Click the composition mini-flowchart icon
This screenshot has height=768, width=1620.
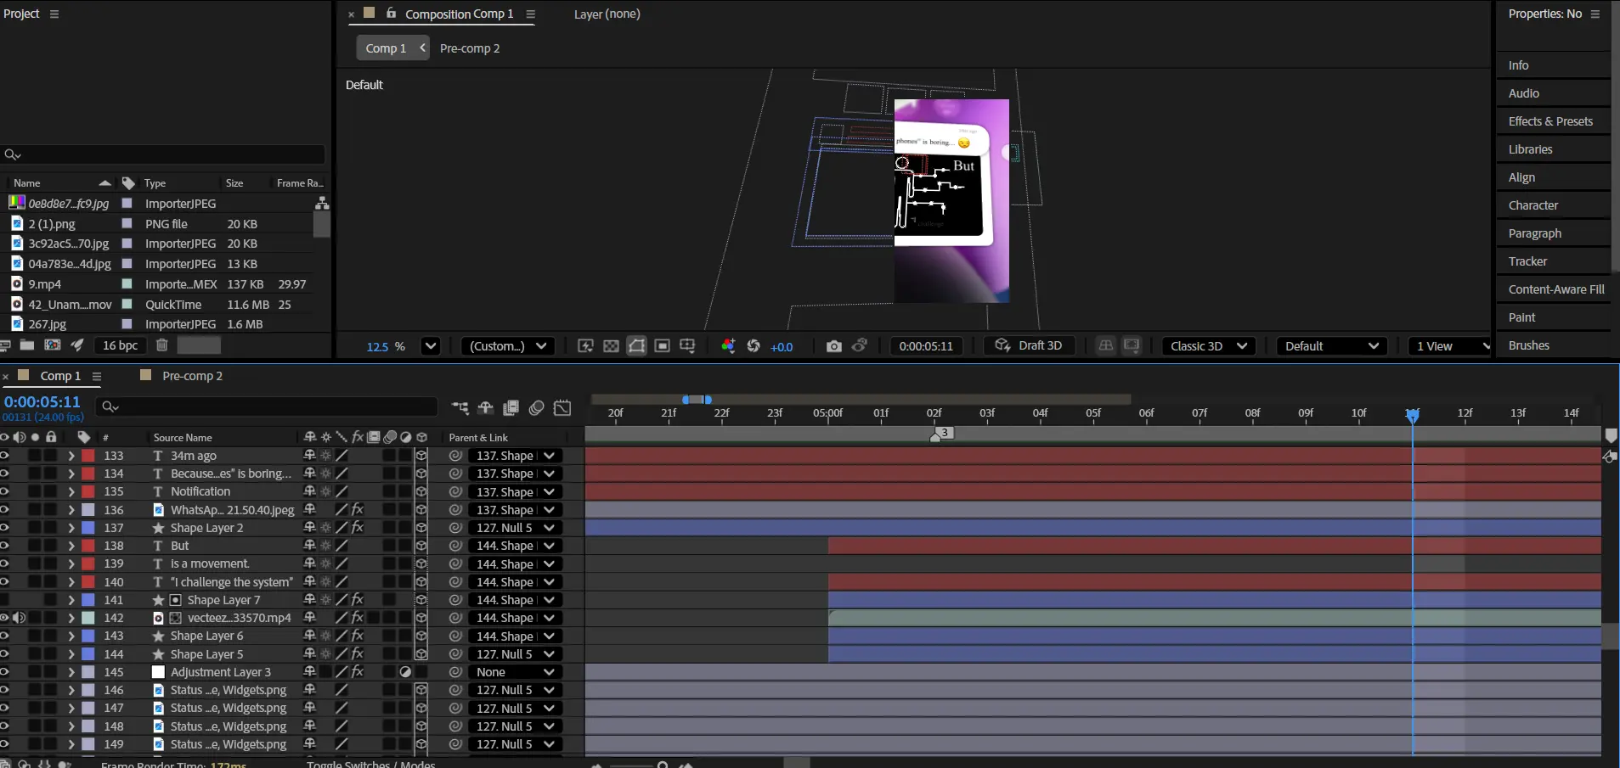(460, 408)
